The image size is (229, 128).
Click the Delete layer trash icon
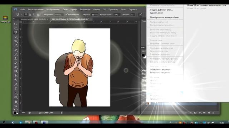click(213, 113)
